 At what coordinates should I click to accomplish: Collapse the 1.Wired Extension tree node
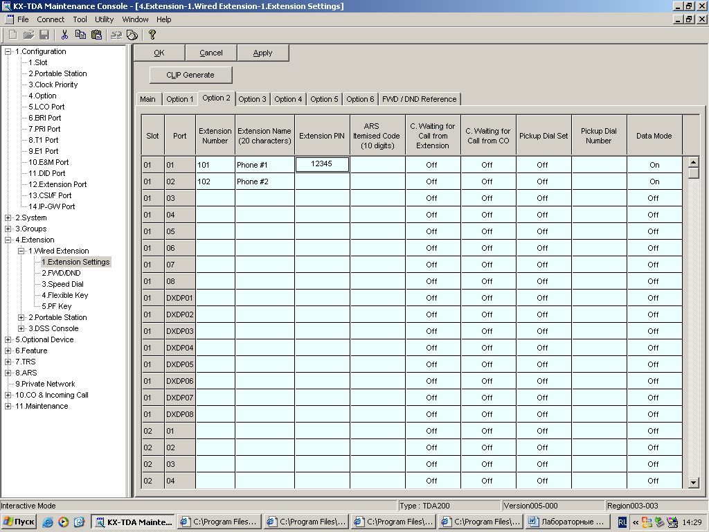[x=21, y=251]
